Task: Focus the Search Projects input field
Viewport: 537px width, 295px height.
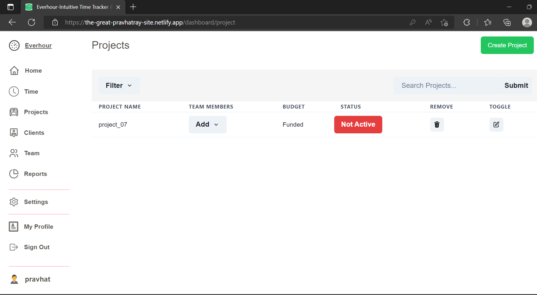Action: click(447, 85)
